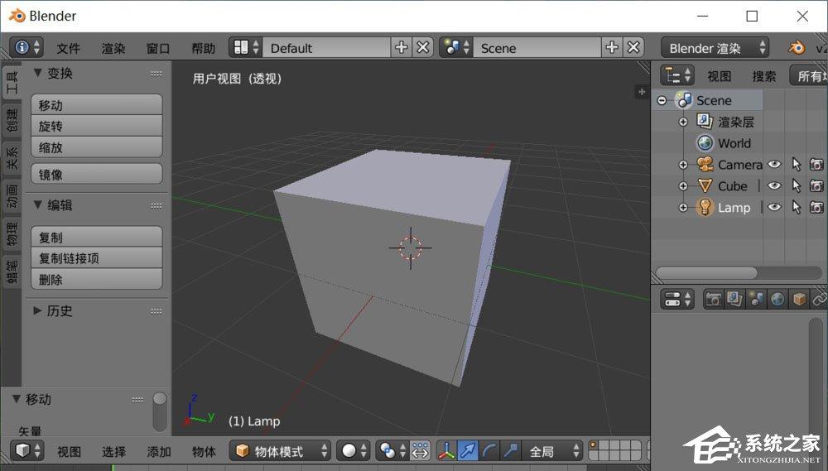The width and height of the screenshot is (828, 471).
Task: Select World in the outliner
Action: [x=734, y=143]
